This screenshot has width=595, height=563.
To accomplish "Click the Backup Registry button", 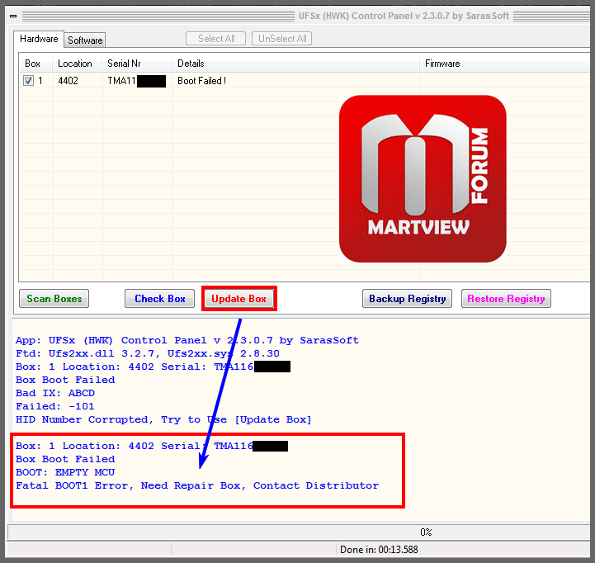I will click(x=407, y=298).
